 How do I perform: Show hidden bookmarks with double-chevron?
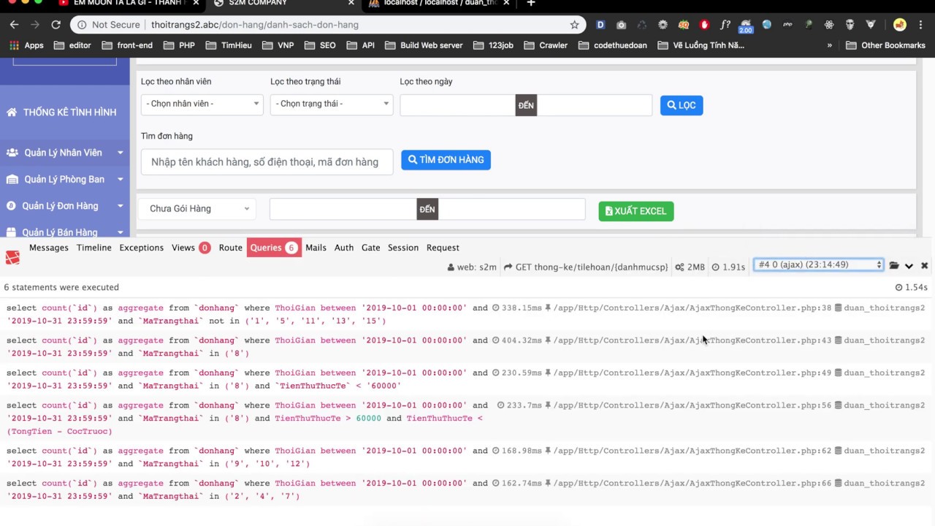pyautogui.click(x=829, y=45)
